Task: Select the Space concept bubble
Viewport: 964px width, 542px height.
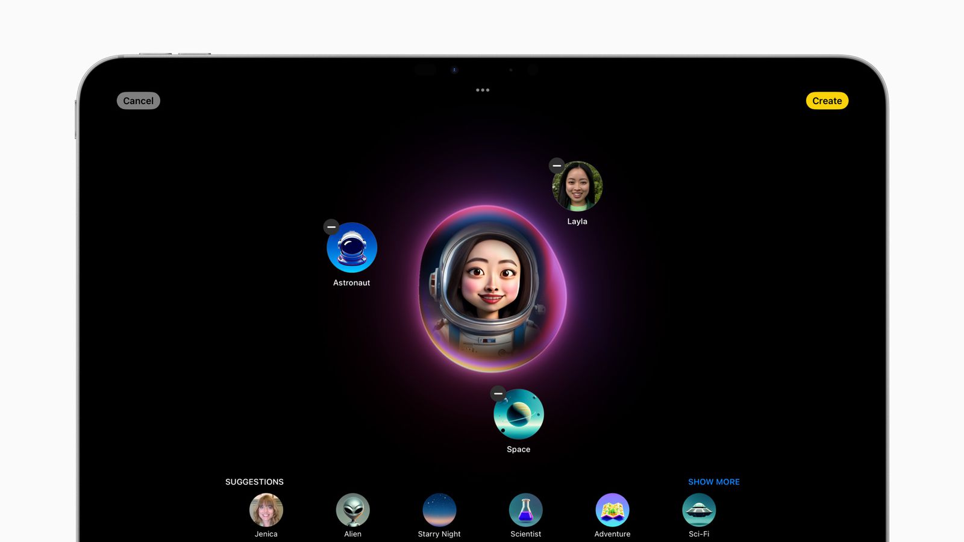Action: click(x=518, y=414)
